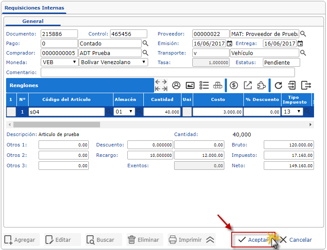Click the checklist icon in Renglones toolbar
Image resolution: width=327 pixels, height=250 pixels.
(204, 85)
